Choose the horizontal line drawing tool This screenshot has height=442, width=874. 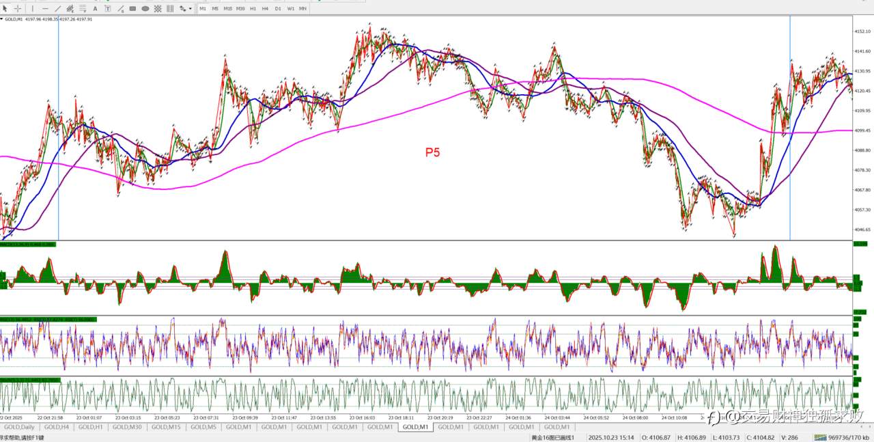click(x=45, y=9)
